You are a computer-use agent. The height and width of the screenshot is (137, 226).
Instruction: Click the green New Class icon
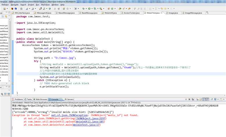[x=112, y=9]
